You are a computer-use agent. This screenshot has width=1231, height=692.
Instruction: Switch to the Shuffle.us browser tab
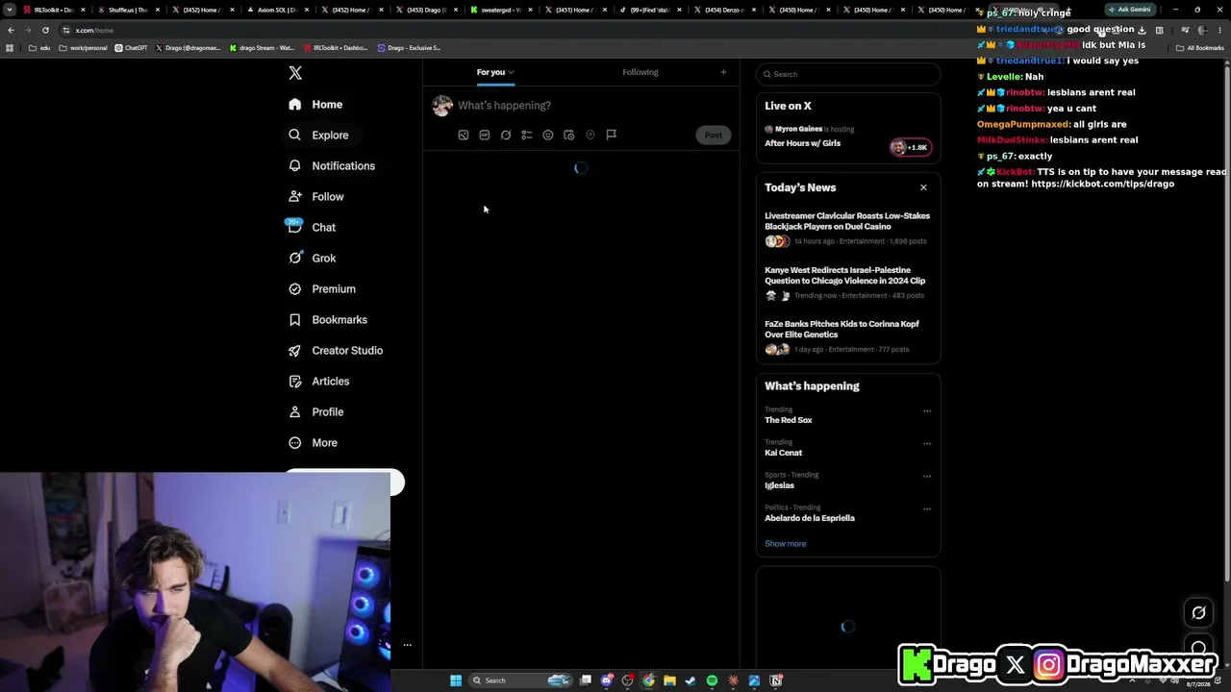coord(130,10)
